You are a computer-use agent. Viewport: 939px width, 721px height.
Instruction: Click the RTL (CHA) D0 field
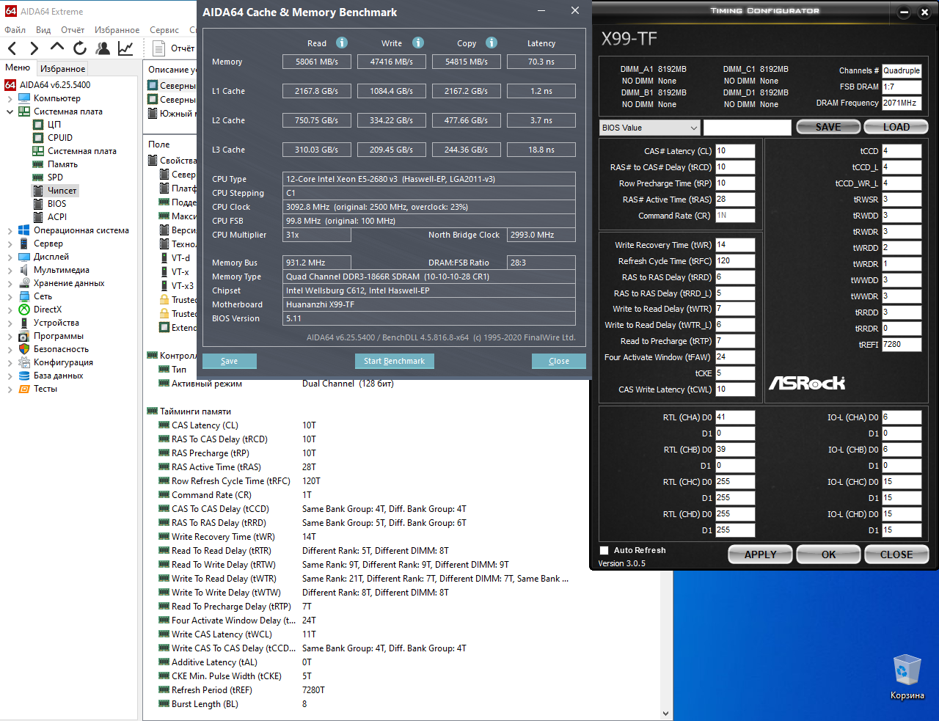click(x=735, y=417)
